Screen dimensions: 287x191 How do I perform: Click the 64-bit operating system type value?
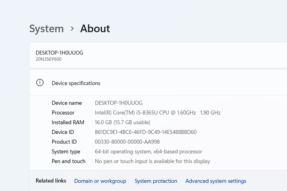148,152
